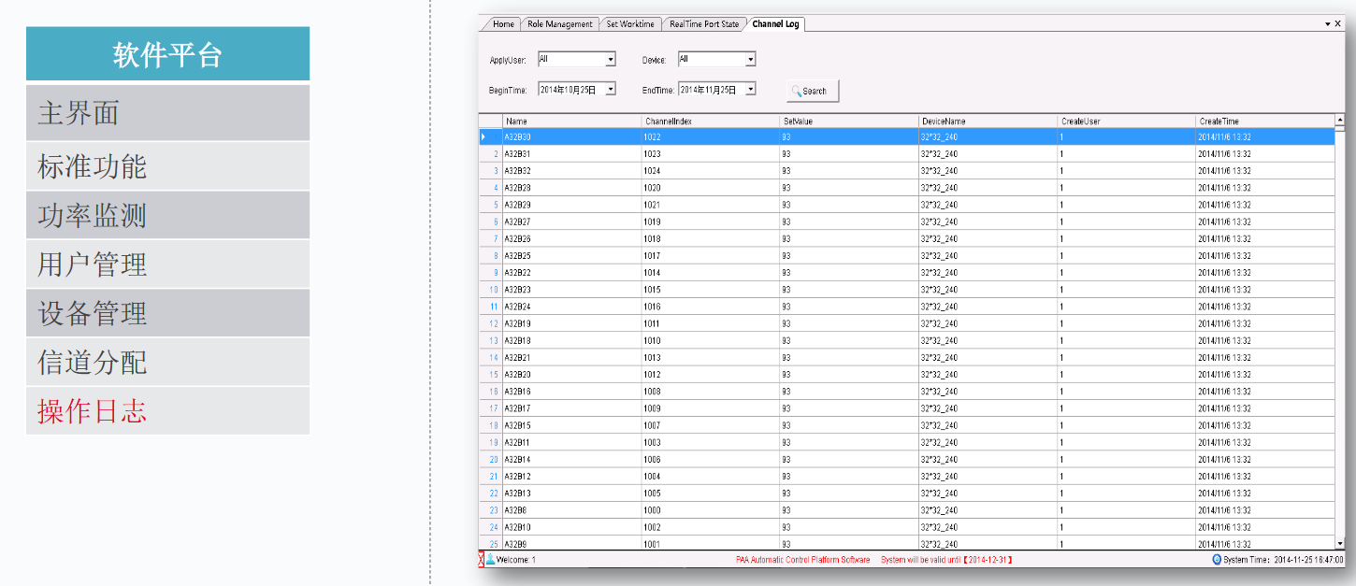Click the validity date 2014-12-31 notice
This screenshot has width=1356, height=586.
click(947, 560)
